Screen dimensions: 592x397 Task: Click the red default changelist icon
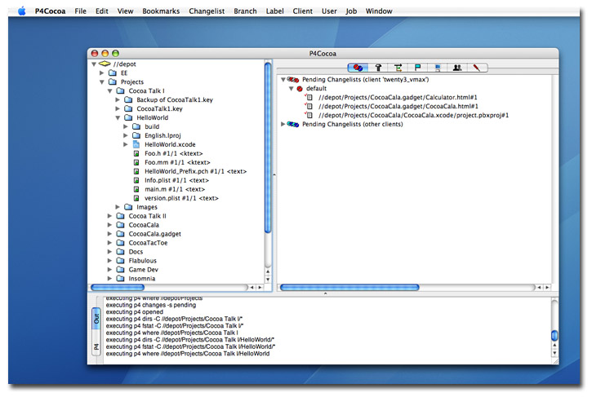(300, 89)
